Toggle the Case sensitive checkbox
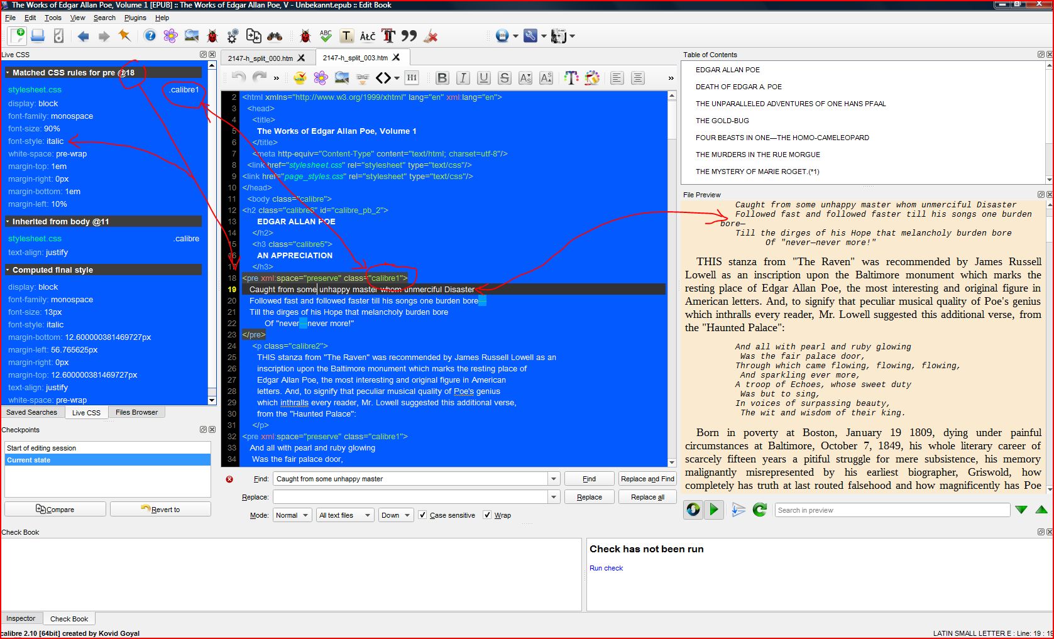1054x639 pixels. click(422, 515)
